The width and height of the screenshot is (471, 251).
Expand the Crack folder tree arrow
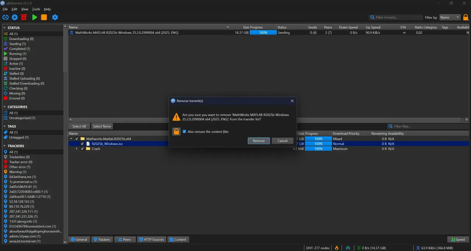point(77,149)
